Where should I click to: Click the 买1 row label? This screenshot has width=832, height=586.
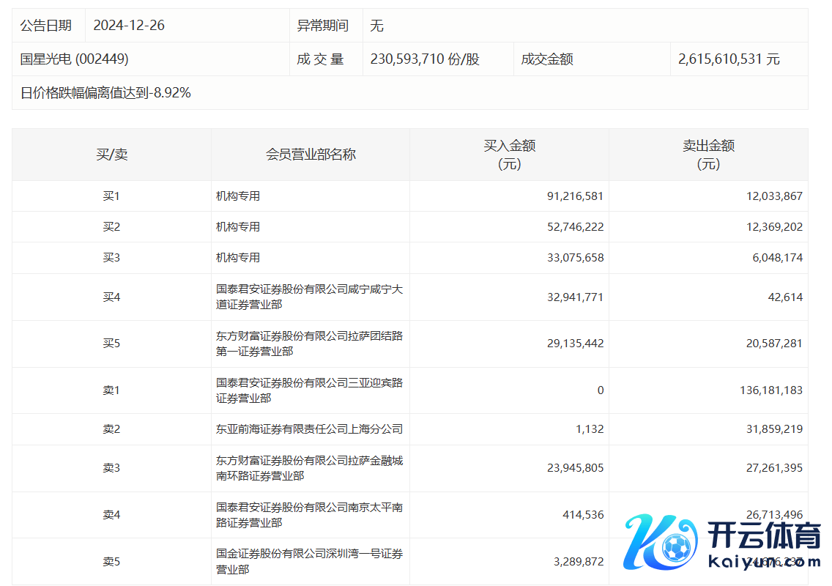[x=111, y=196]
